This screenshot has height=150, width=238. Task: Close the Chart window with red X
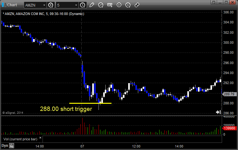[233, 2]
